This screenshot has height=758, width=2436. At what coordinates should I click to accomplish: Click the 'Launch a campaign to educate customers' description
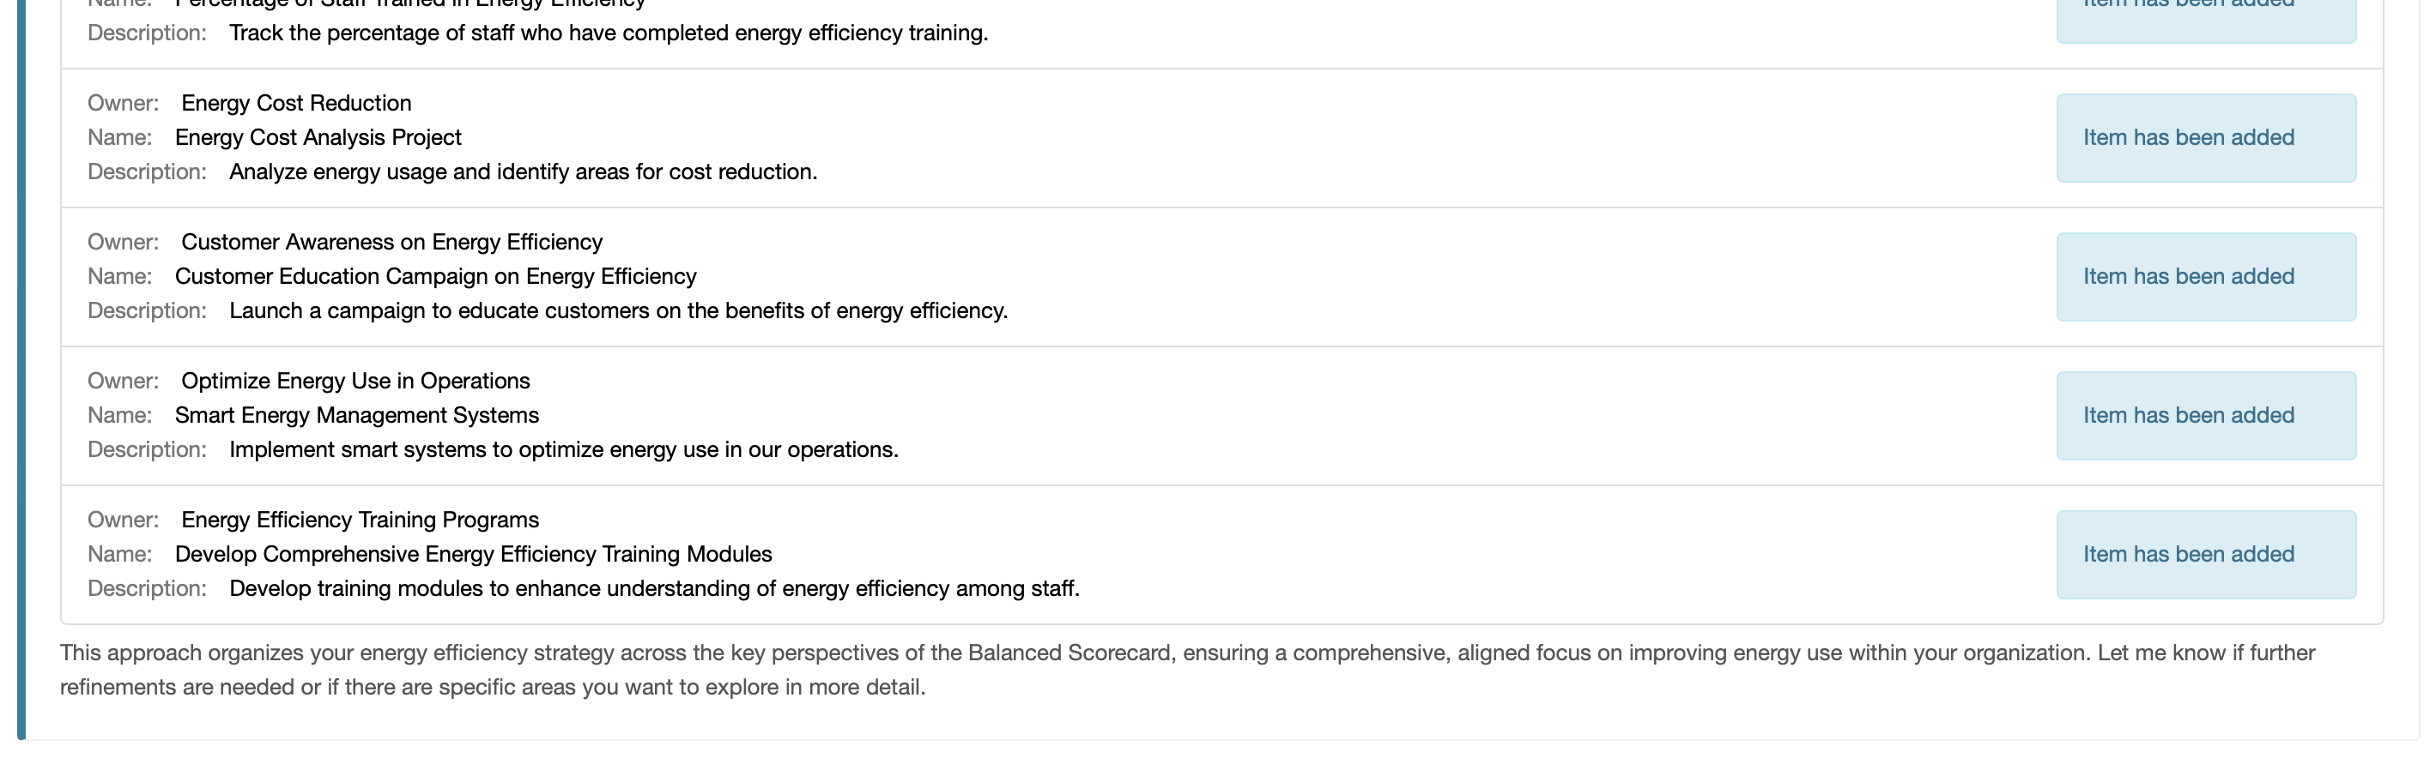[x=619, y=311]
